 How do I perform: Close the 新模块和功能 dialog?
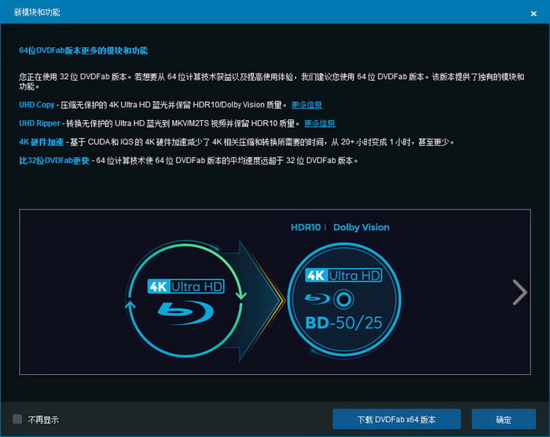tap(533, 13)
